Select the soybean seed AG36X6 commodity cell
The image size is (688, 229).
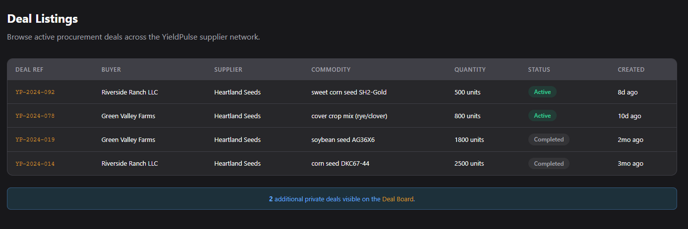coord(343,139)
